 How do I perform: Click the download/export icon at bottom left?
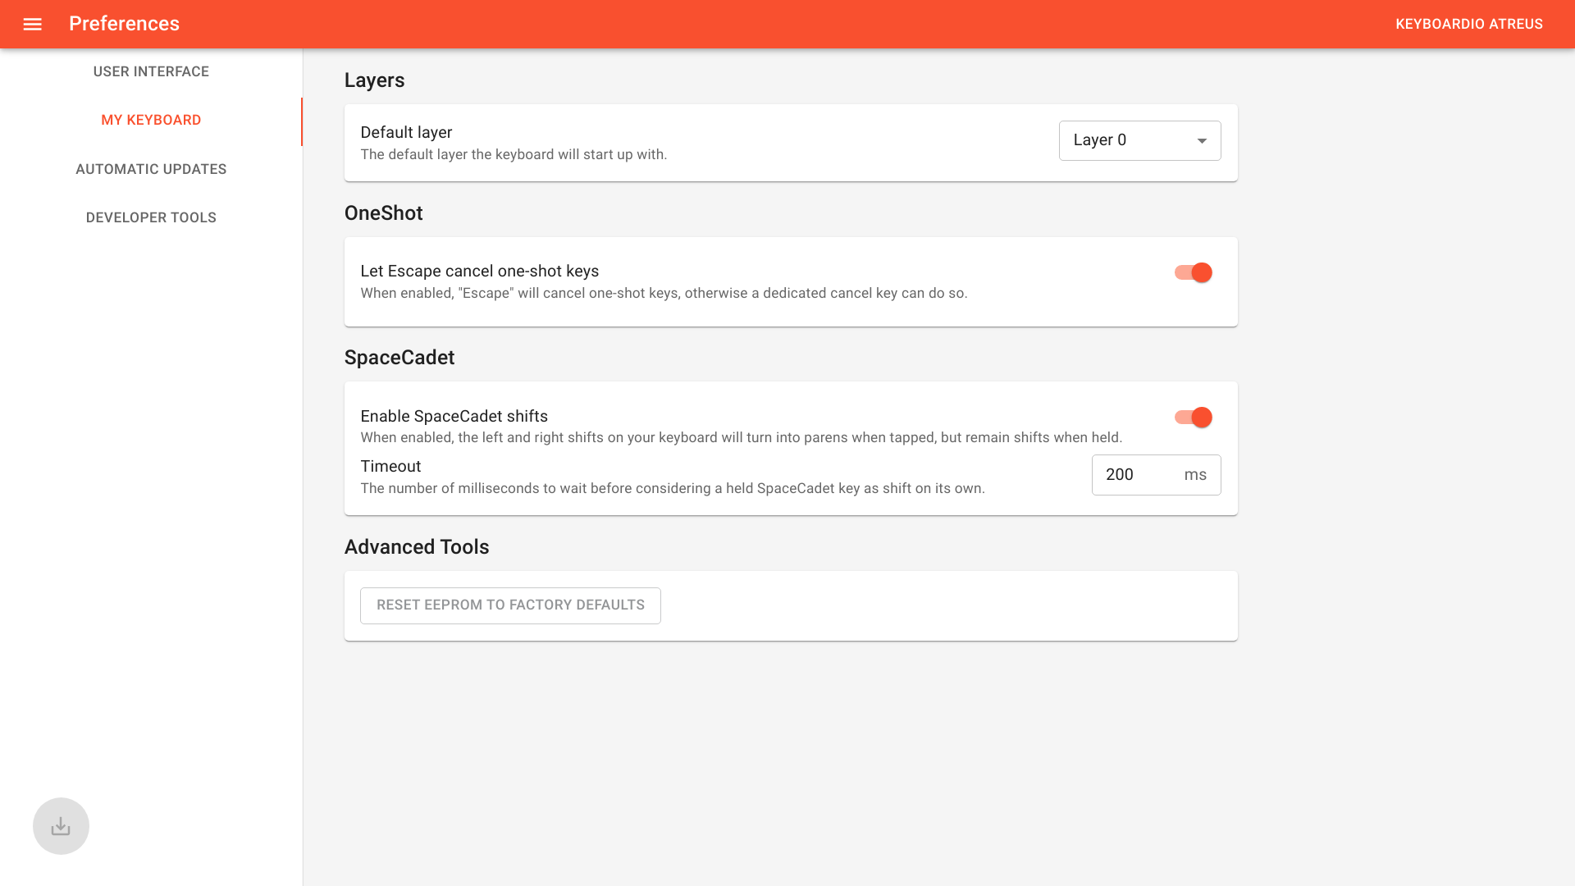pyautogui.click(x=61, y=825)
